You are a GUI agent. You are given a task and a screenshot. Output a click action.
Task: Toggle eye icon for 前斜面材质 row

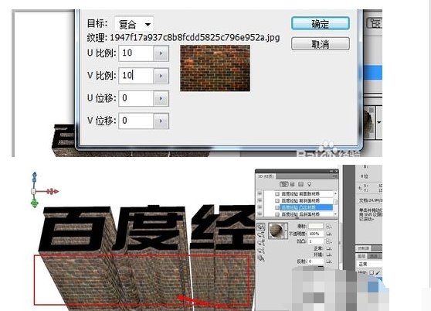[x=260, y=200]
